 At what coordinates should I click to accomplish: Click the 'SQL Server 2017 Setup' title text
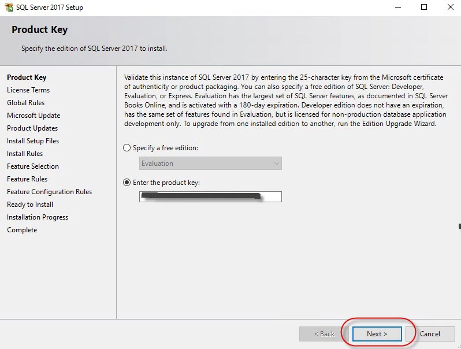(50, 8)
